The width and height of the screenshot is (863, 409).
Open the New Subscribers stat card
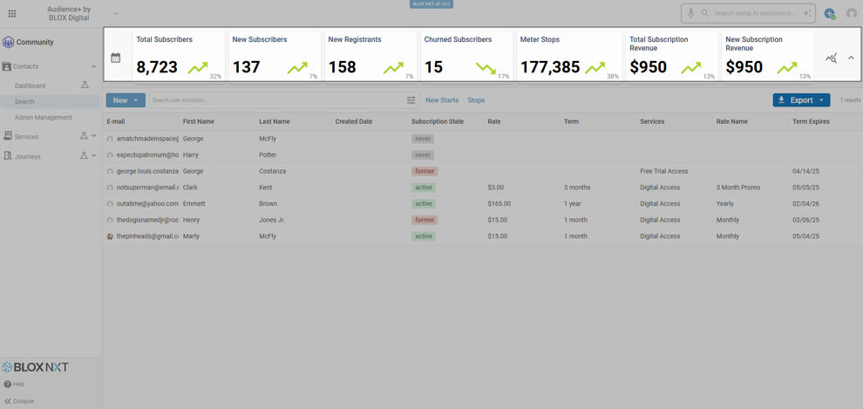(x=275, y=56)
